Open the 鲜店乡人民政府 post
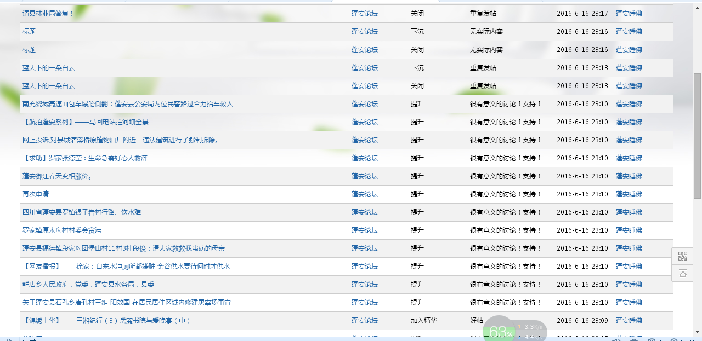 click(88, 285)
